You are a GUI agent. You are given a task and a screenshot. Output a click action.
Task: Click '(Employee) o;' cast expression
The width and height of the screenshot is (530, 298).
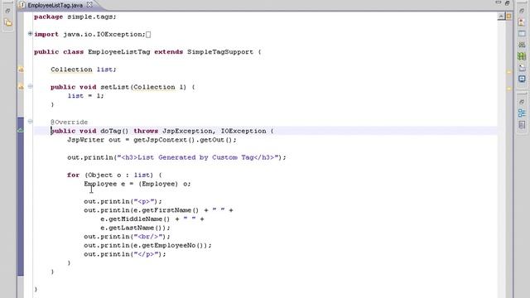coord(164,184)
